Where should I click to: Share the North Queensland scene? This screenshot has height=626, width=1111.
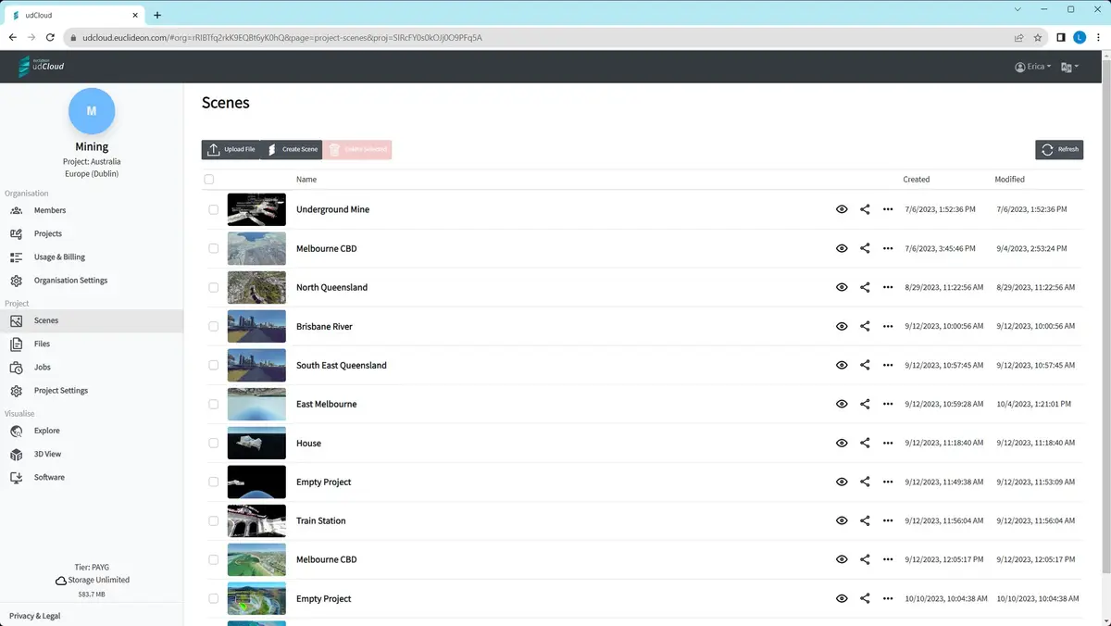pos(865,287)
